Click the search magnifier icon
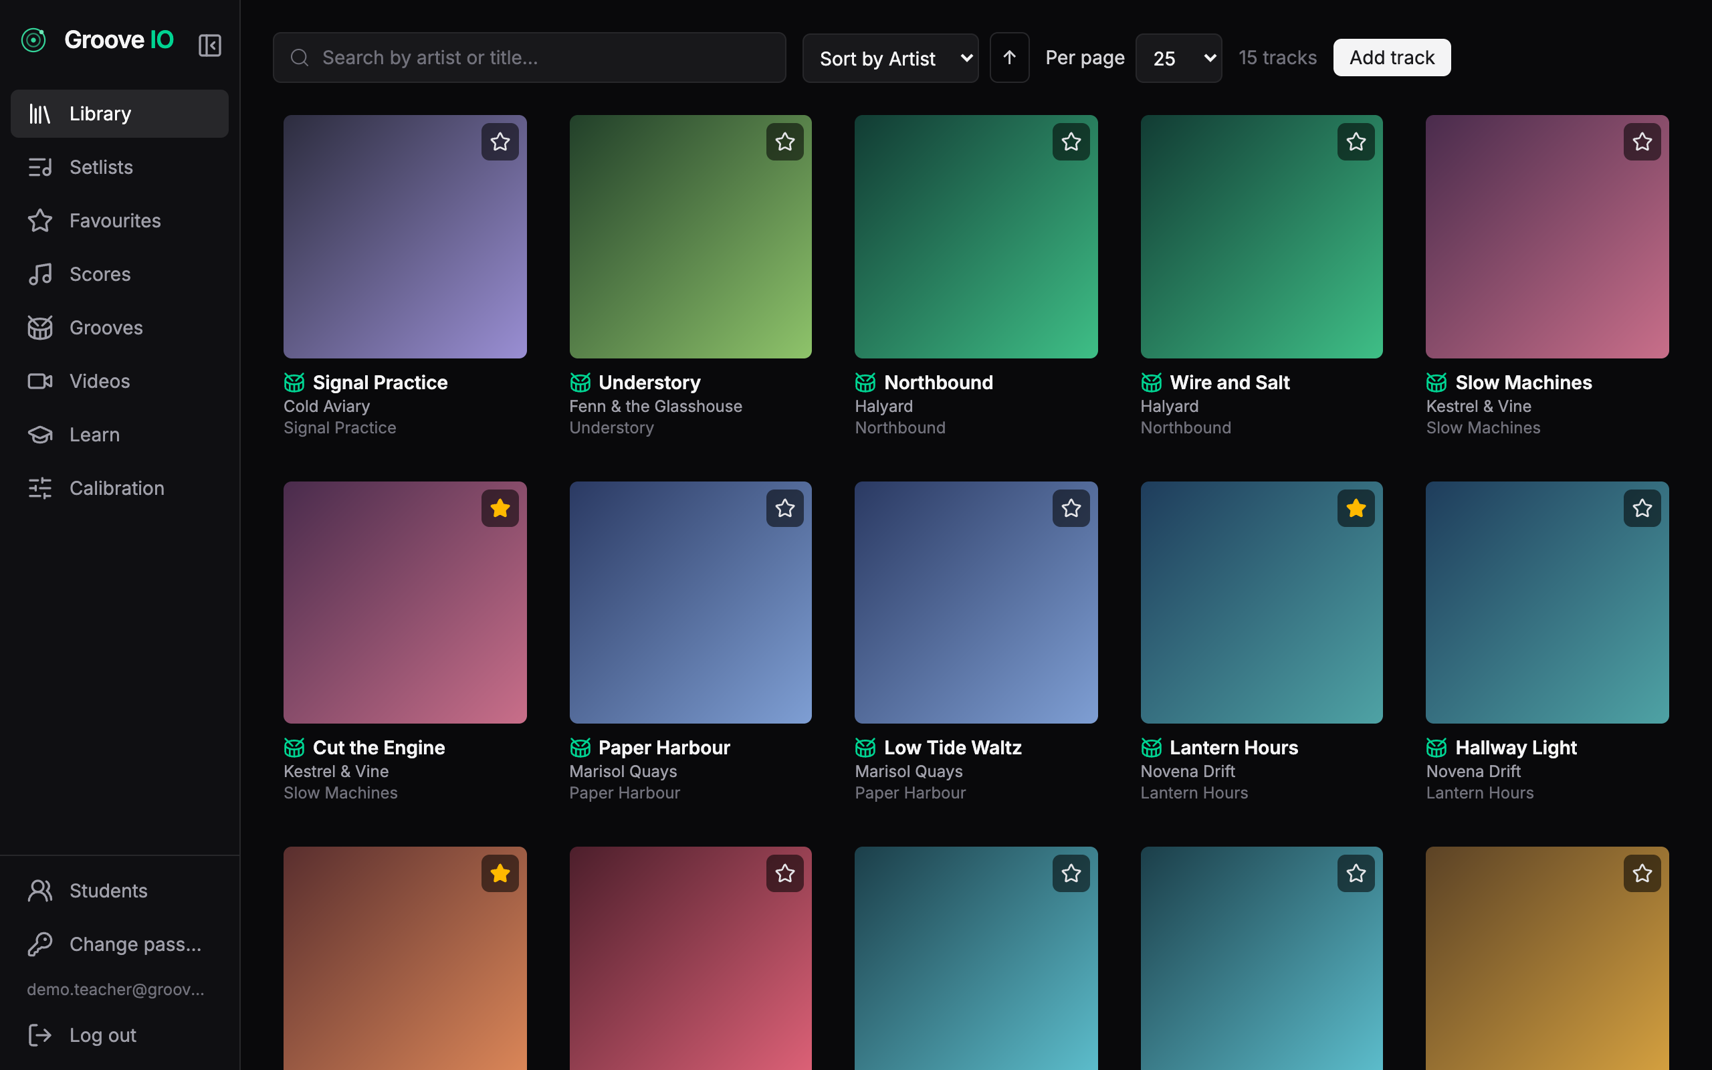The height and width of the screenshot is (1070, 1712). (x=299, y=58)
